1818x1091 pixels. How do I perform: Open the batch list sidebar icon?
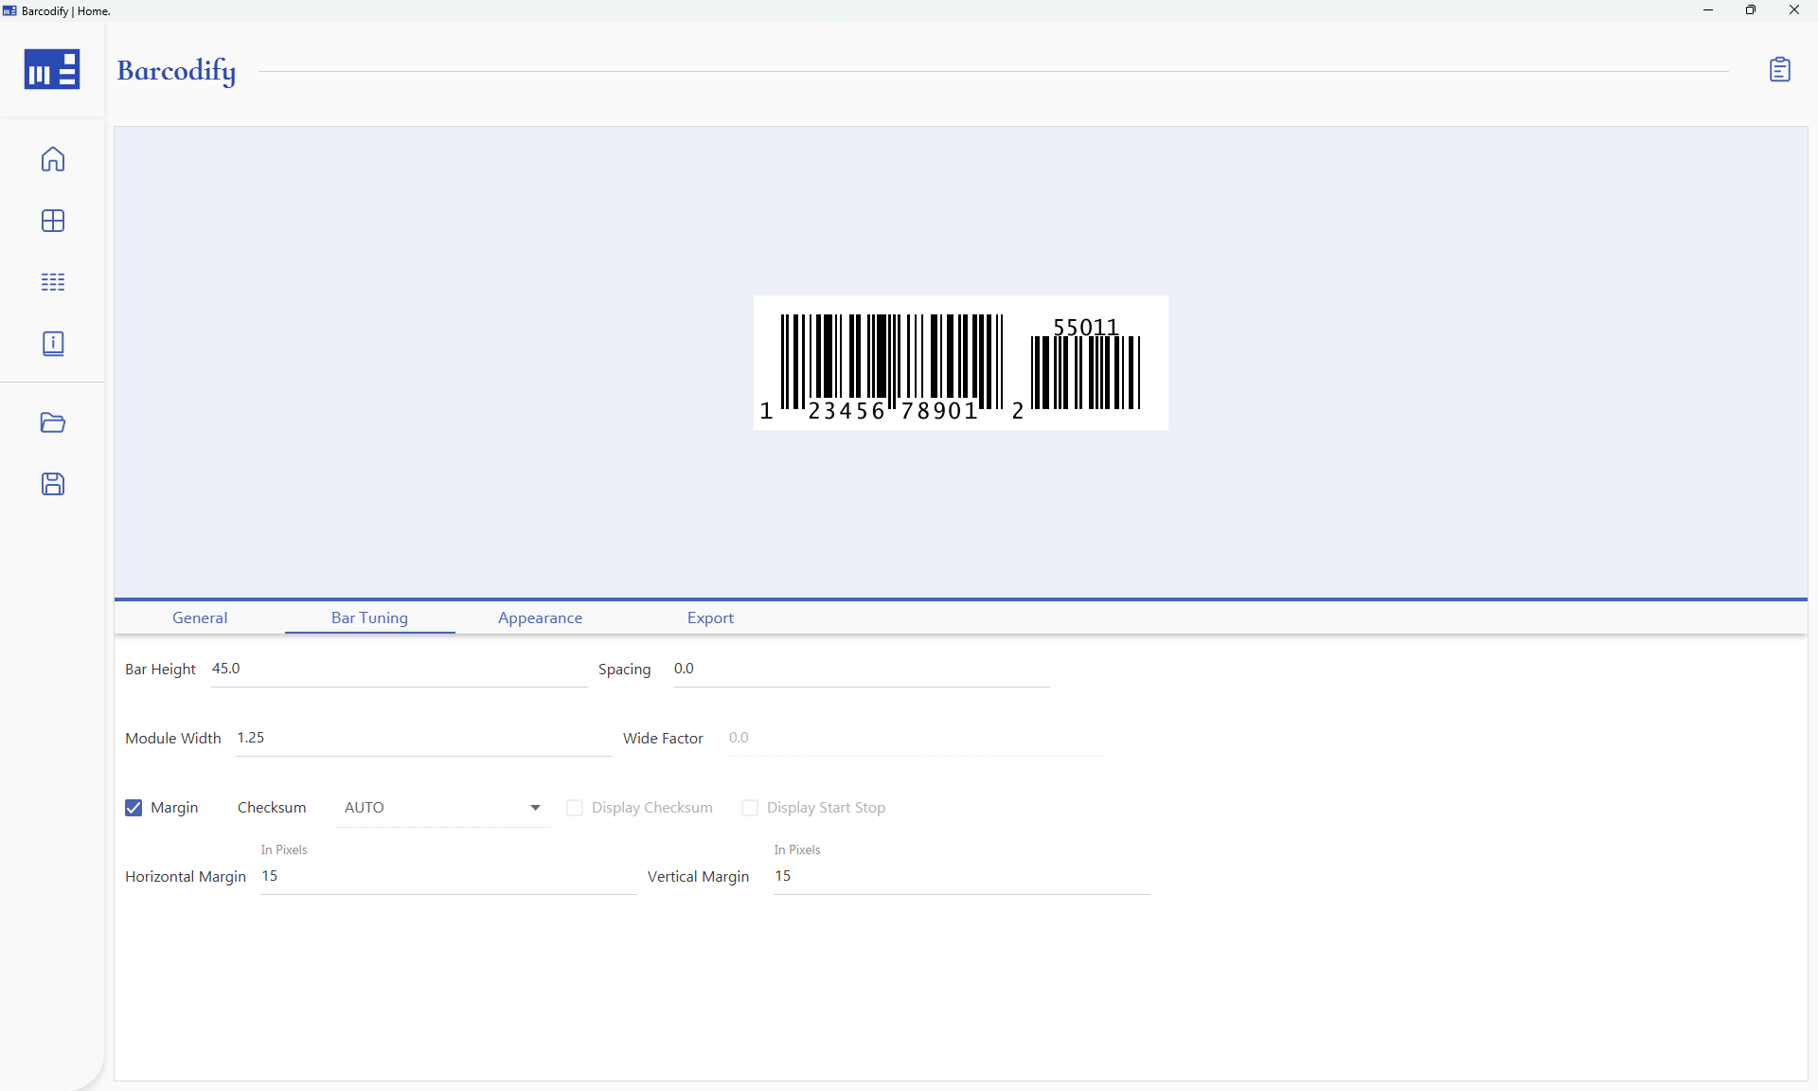coord(52,281)
